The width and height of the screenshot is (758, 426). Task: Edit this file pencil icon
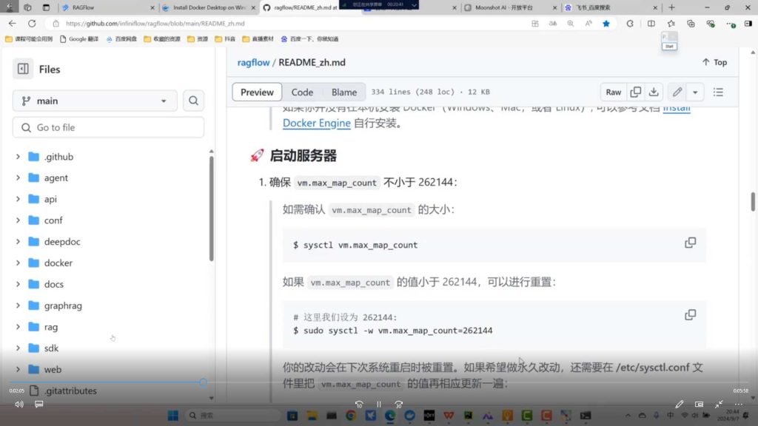click(677, 92)
